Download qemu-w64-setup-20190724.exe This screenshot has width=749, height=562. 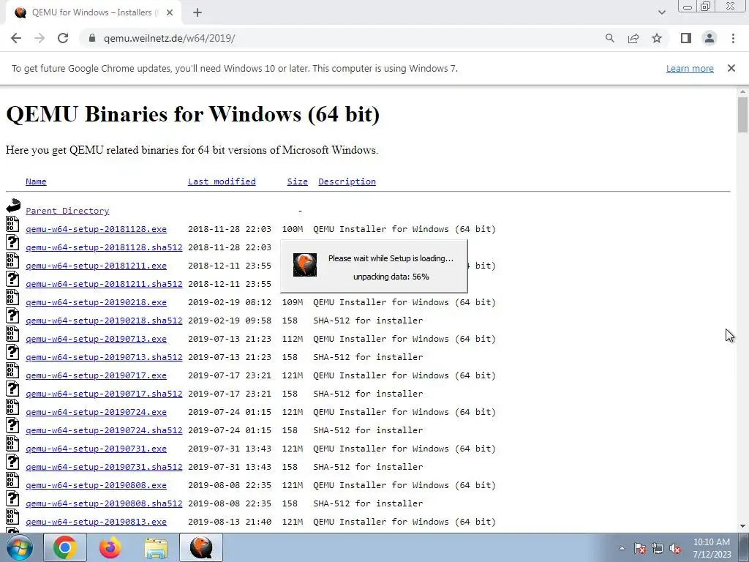pyautogui.click(x=96, y=412)
